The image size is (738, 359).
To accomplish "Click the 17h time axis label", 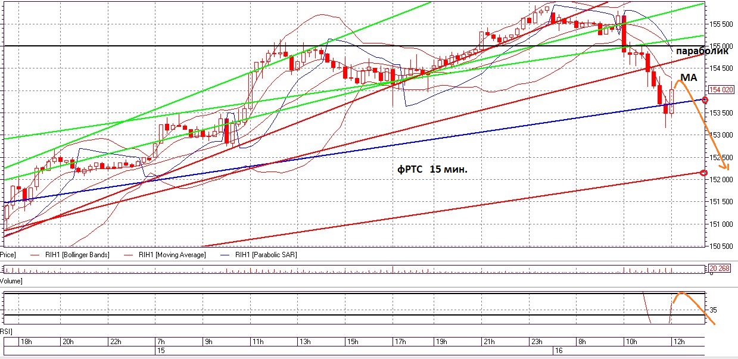I will 400,342.
